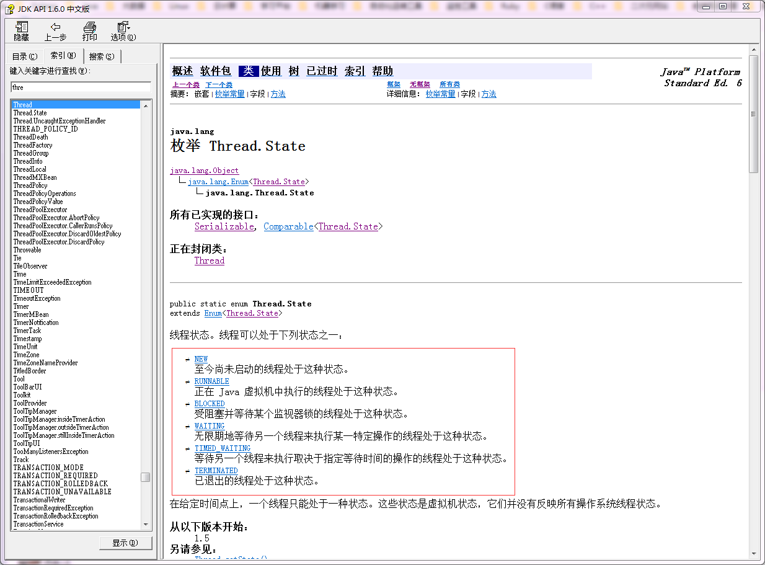Select 'ThreadPoolExecutor' index entry
Screen dimensions: 765x565
(40, 210)
